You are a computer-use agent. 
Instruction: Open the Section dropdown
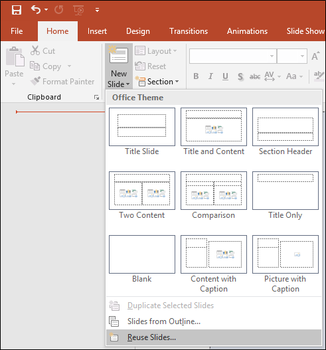(x=157, y=82)
